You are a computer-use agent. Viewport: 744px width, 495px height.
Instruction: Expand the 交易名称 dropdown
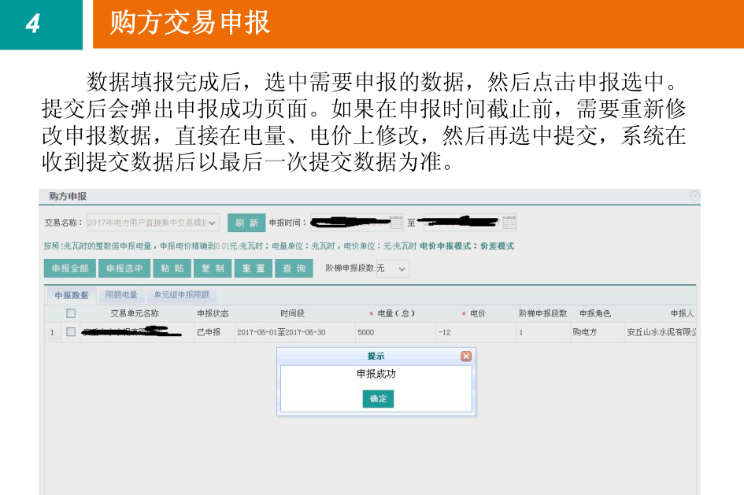(213, 223)
